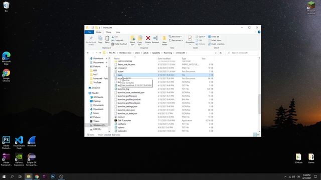The image size is (321, 180).
Task: Click Invert selection in the ribbon
Action: tap(216, 44)
